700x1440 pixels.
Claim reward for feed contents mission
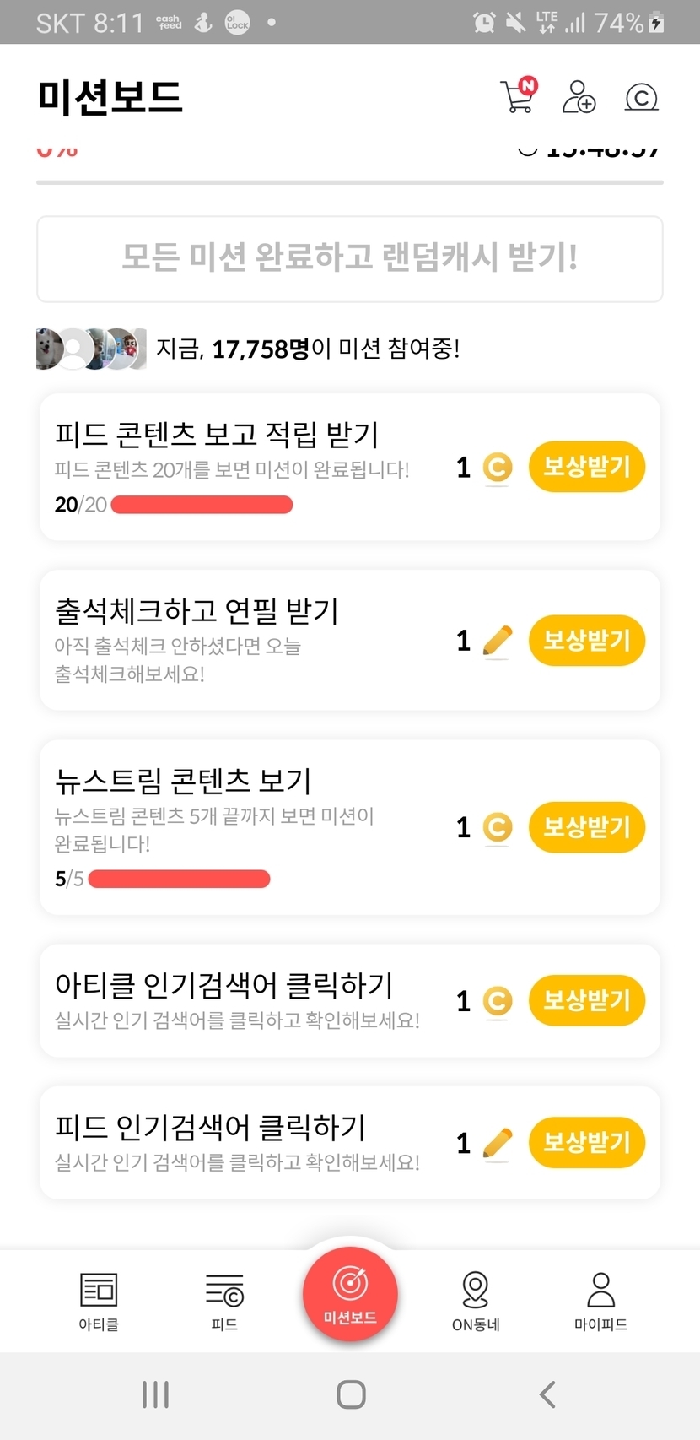[x=587, y=466]
